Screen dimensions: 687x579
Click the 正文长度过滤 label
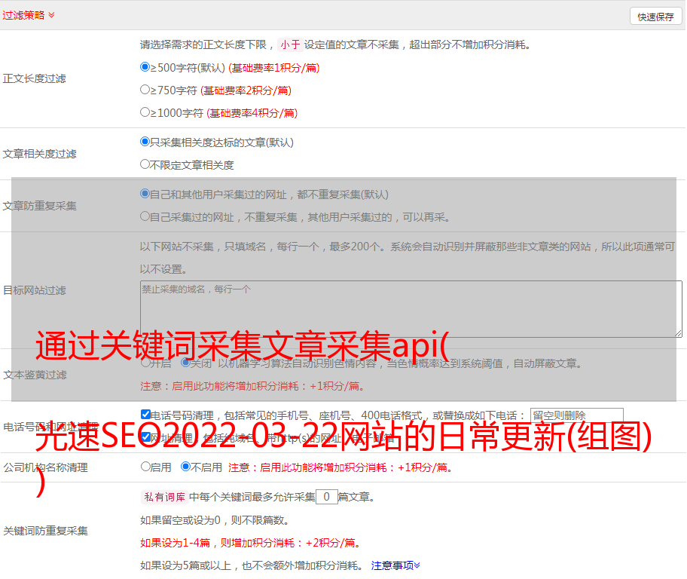(34, 78)
